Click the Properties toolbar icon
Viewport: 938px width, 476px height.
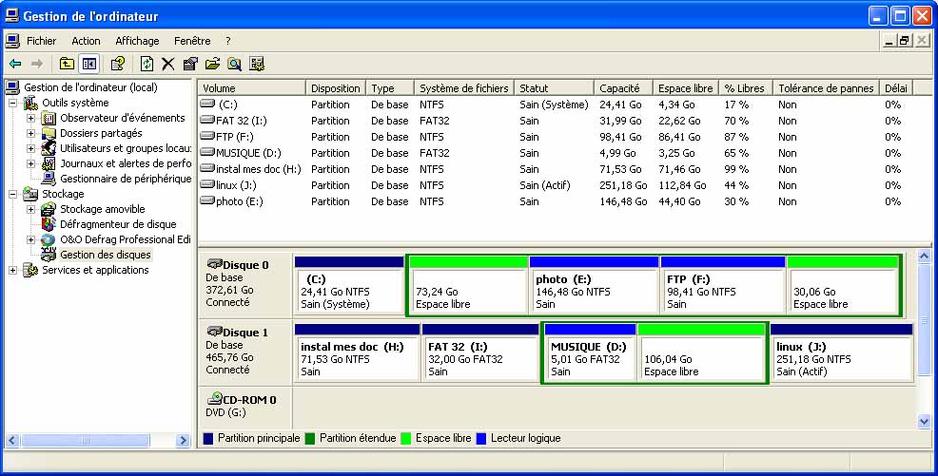[x=190, y=64]
